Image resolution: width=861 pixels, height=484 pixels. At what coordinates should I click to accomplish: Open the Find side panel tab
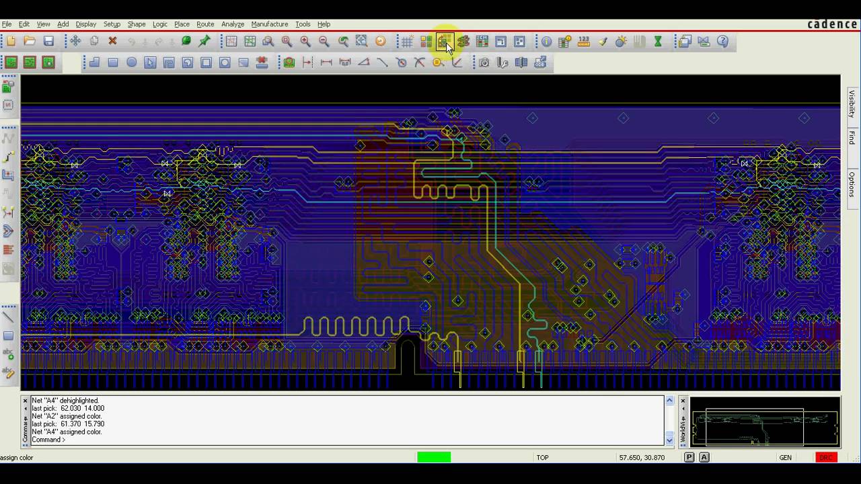coord(852,138)
